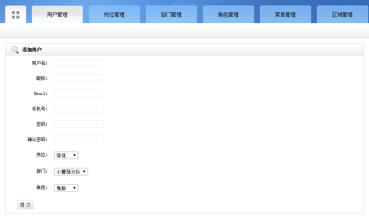
Task: Focus the 用户名 input field
Action: click(x=79, y=63)
